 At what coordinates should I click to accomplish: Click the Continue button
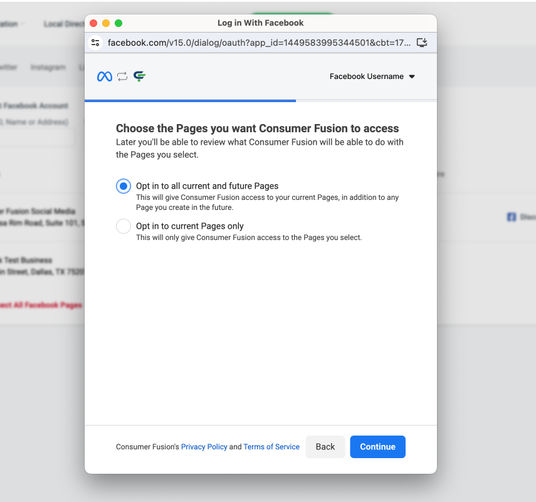[378, 447]
